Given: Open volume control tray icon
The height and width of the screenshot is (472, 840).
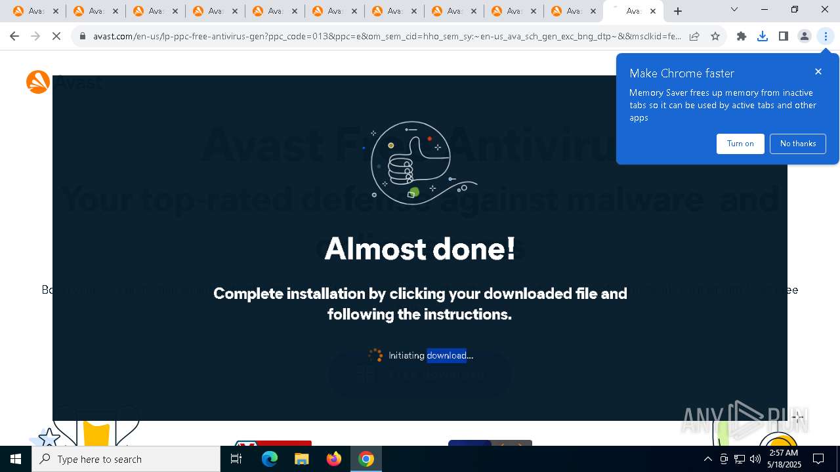Looking at the screenshot, I should click(x=755, y=459).
